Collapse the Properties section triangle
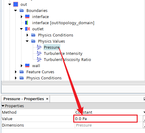This screenshot has width=145, height=133. (3, 106)
